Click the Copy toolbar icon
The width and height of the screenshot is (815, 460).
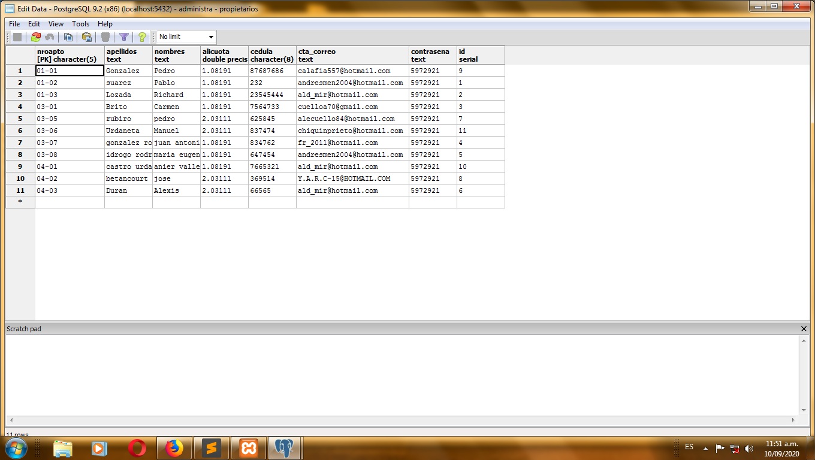68,37
